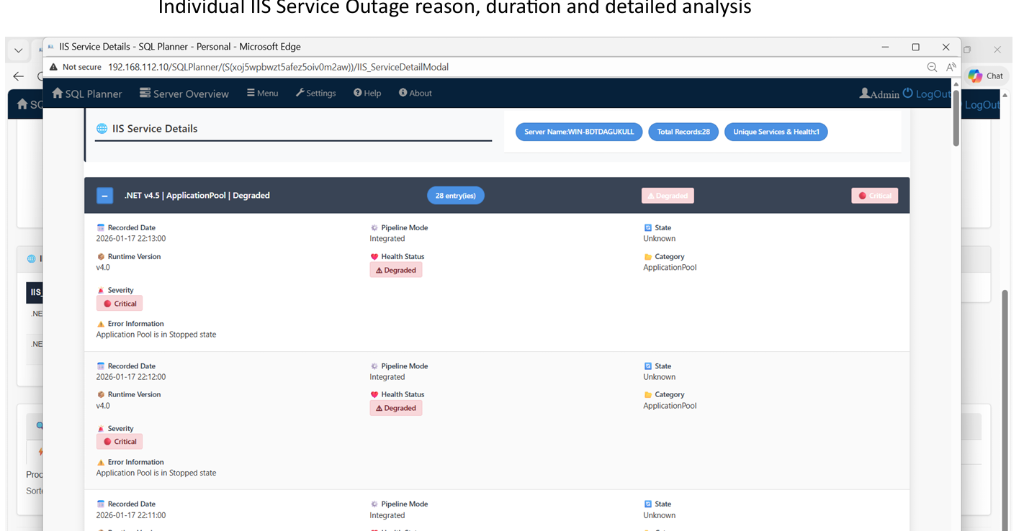
Task: Switch to the Server Overview menu item
Action: point(184,93)
